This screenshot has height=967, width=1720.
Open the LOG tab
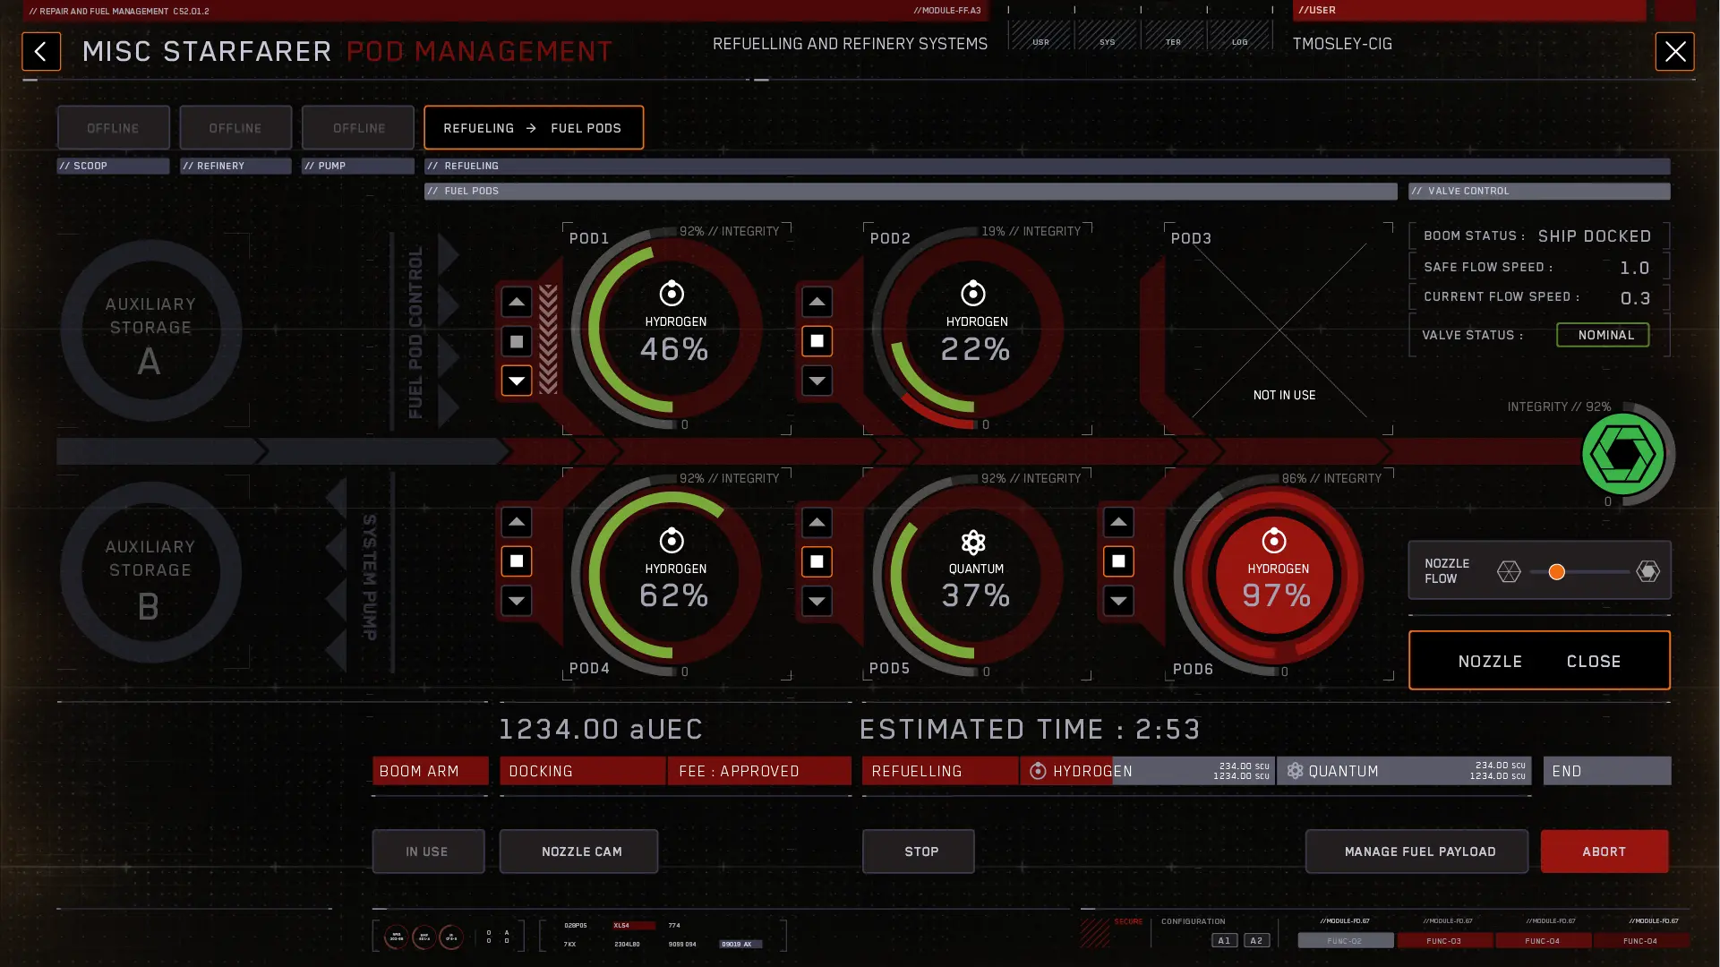[x=1239, y=36]
